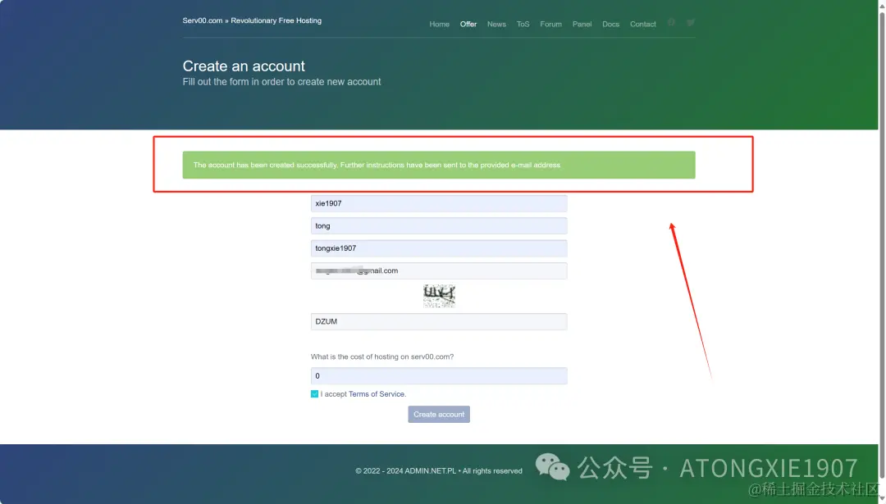Click the captcha field containing DZUM
Screen dimensions: 886x504
(438, 322)
